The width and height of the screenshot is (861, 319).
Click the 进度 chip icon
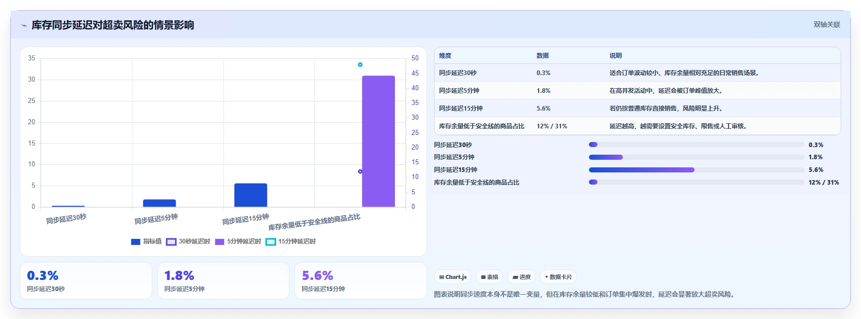515,277
